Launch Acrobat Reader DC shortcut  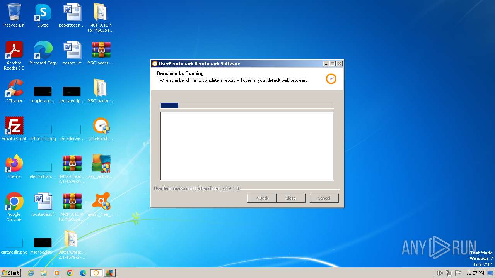point(14,56)
